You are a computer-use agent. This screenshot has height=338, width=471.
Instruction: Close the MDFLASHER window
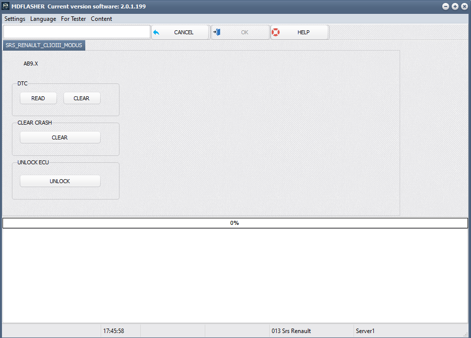click(465, 6)
